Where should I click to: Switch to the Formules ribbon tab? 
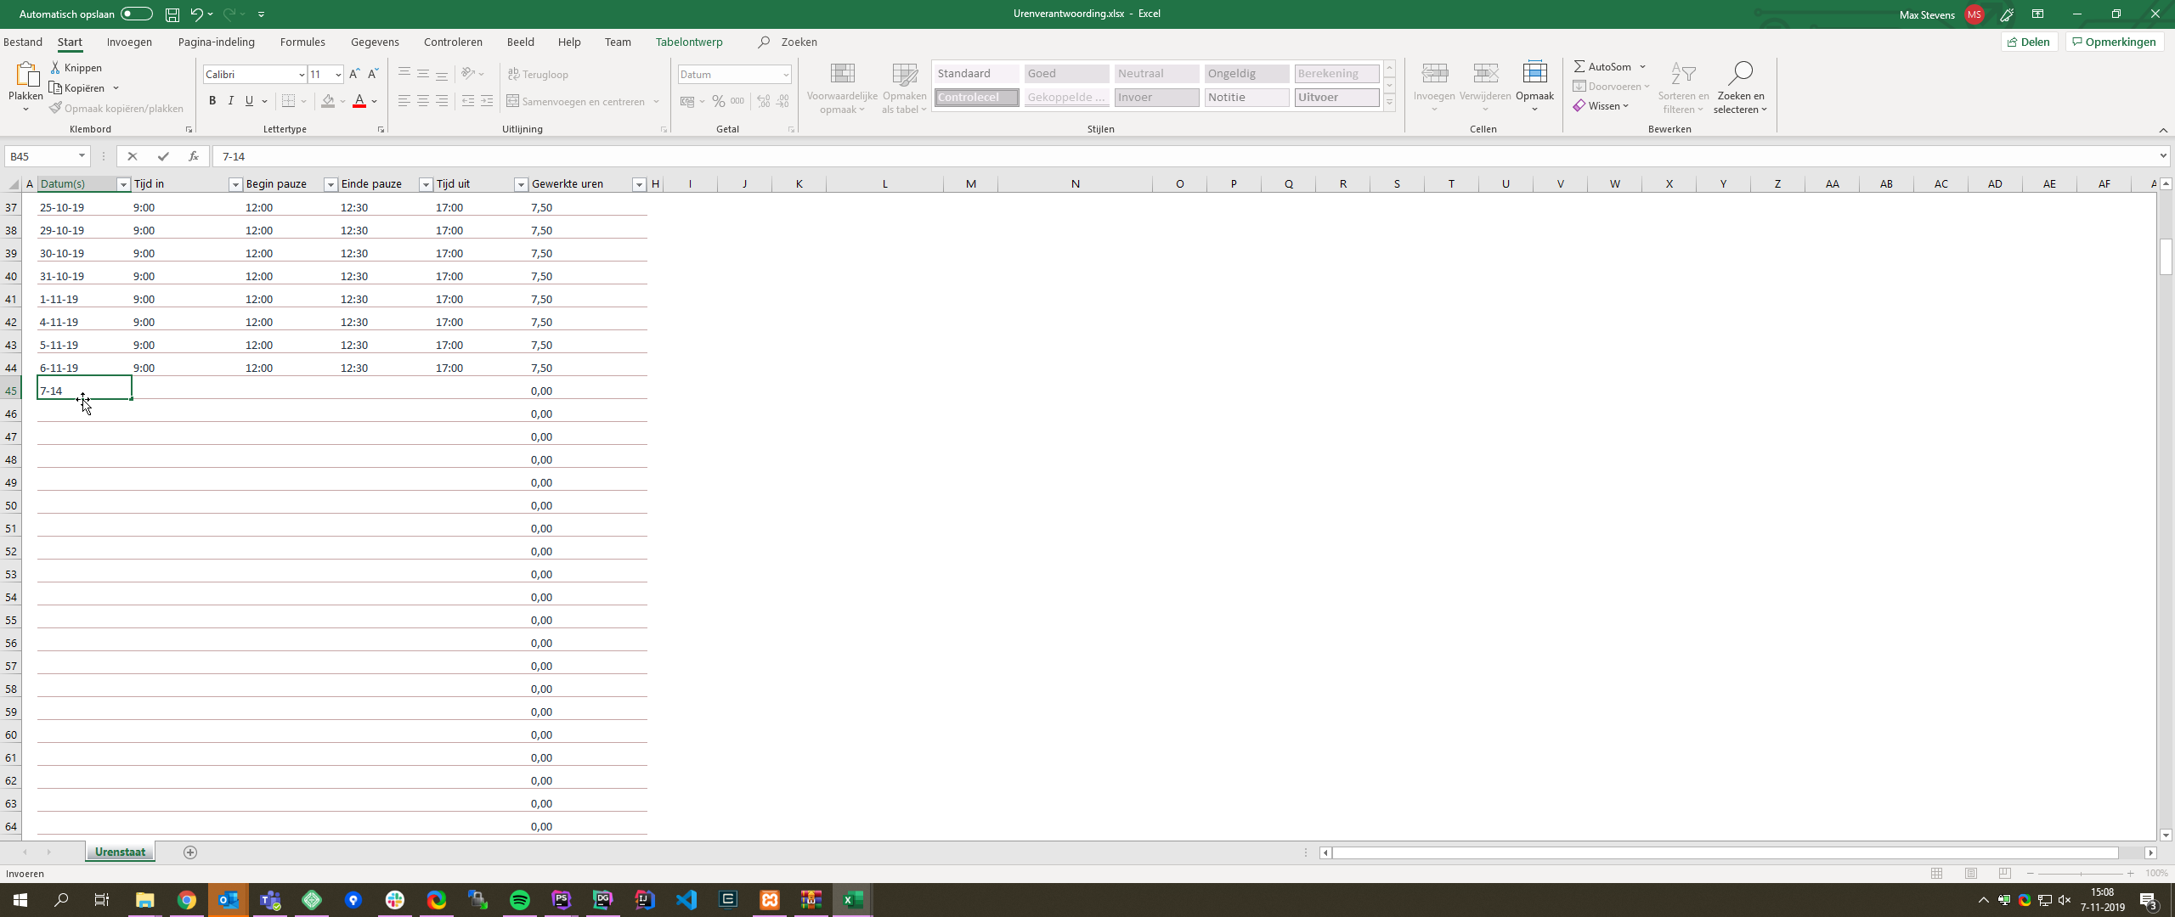click(x=302, y=42)
